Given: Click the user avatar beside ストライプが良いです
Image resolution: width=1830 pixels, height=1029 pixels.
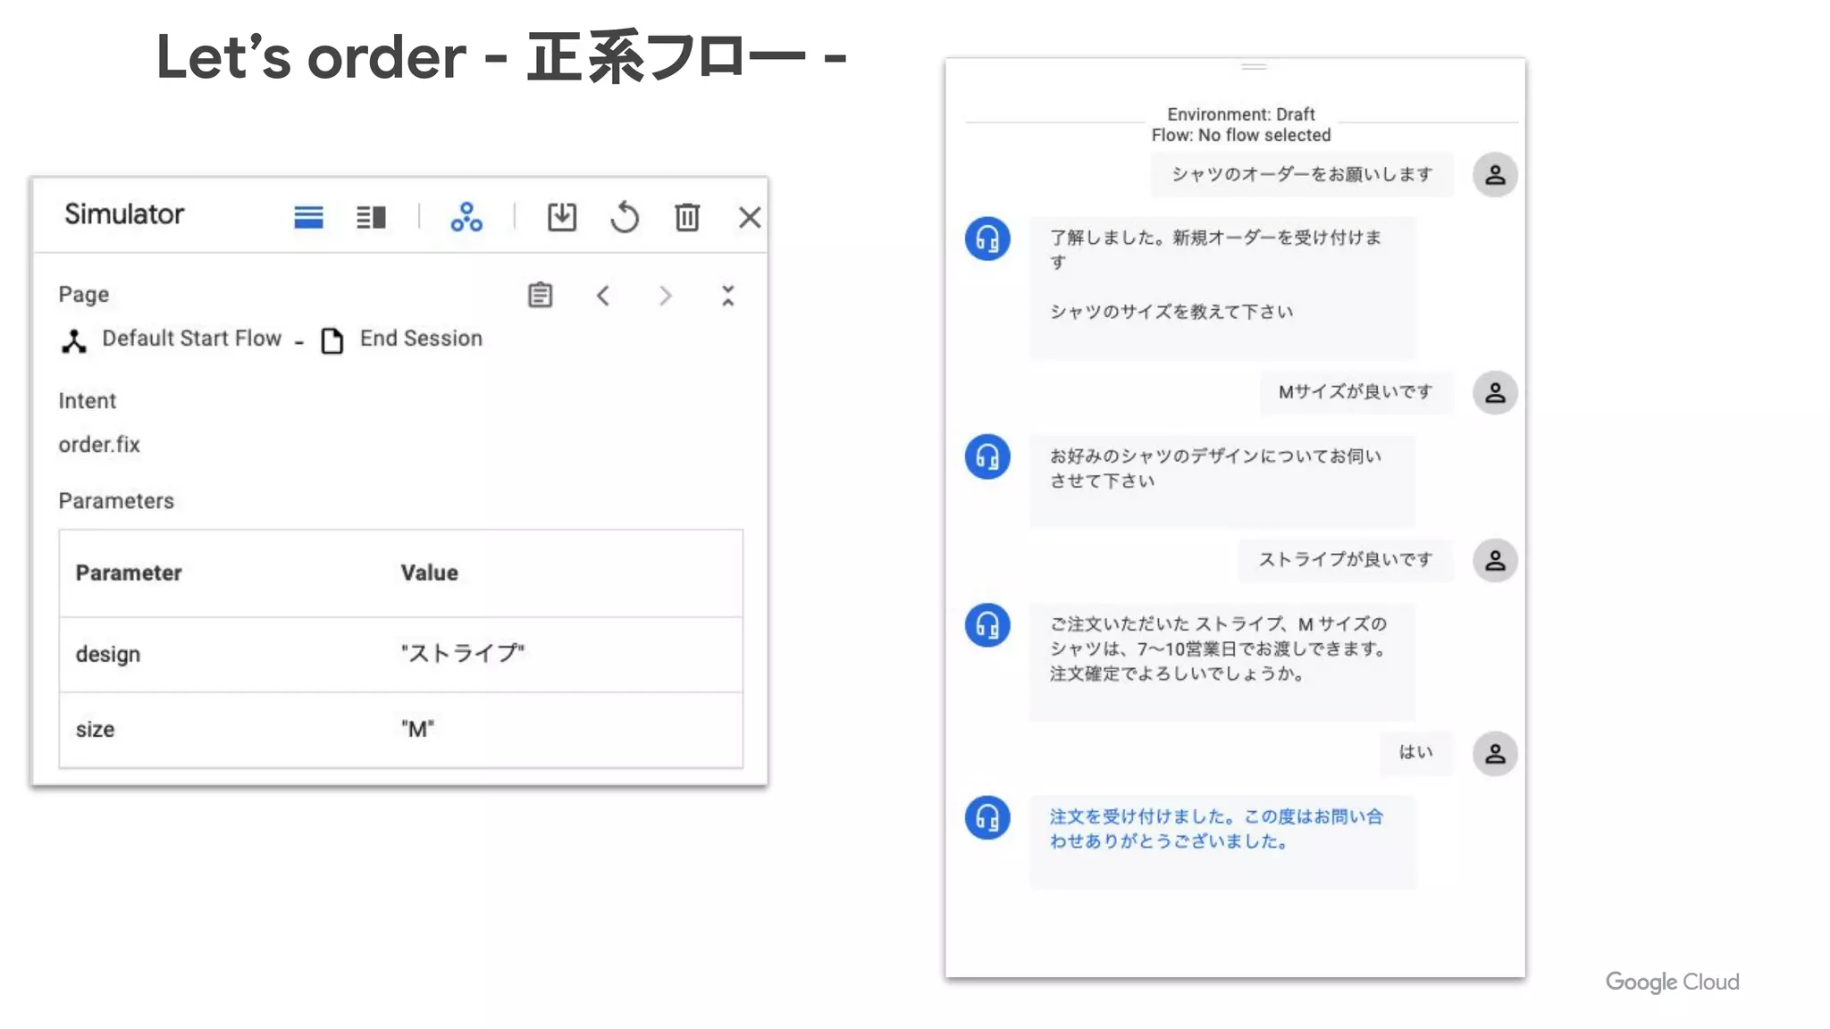Looking at the screenshot, I should pyautogui.click(x=1495, y=560).
